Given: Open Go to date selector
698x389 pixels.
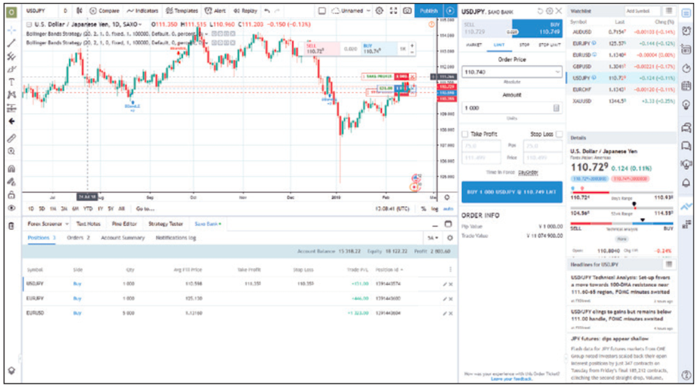Looking at the screenshot, I should (145, 209).
